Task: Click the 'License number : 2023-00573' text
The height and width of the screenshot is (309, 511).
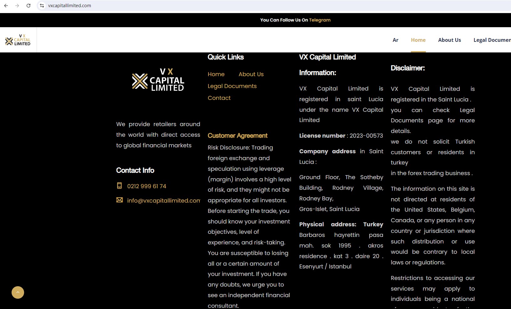Action: point(341,136)
